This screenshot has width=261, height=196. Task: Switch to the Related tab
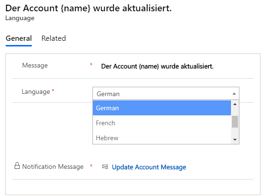[54, 38]
